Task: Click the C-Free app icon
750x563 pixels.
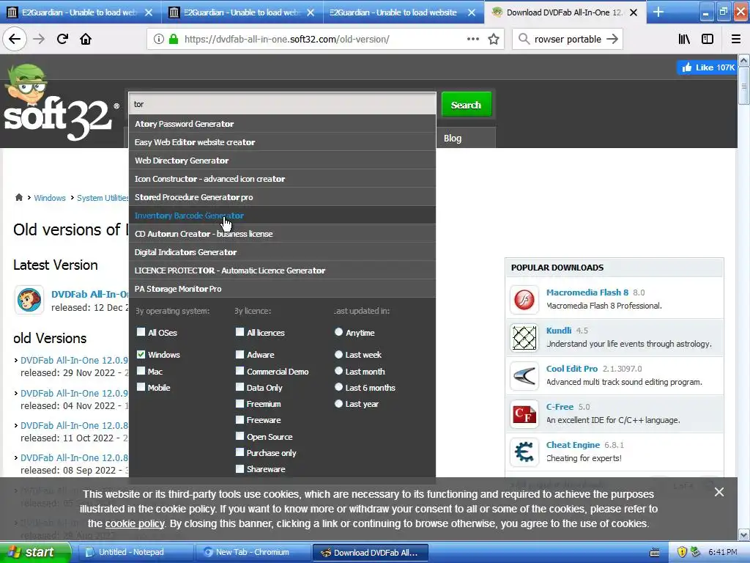Action: click(524, 414)
